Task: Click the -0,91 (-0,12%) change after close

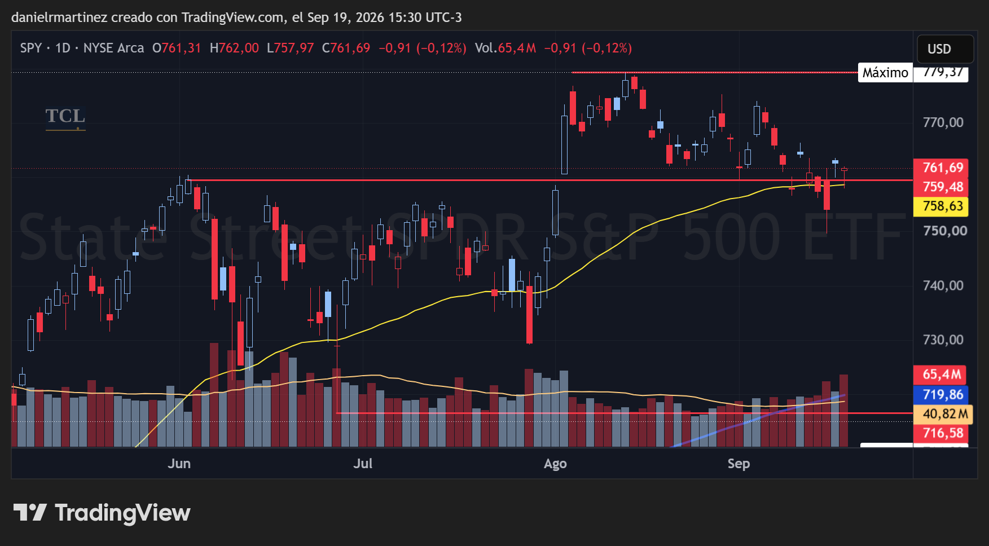Action: pos(422,48)
